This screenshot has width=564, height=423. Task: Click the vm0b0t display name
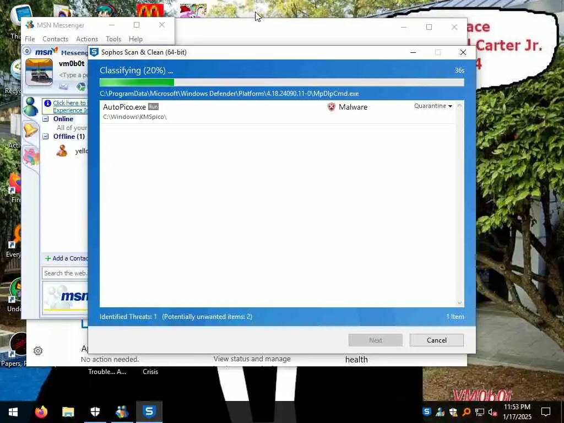72,64
